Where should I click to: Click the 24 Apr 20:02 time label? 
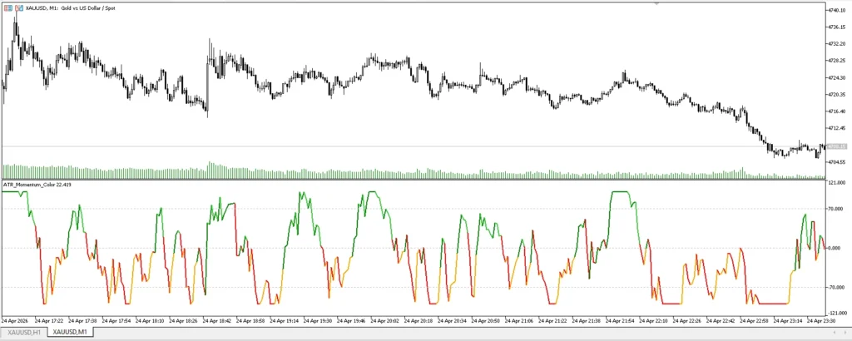[385, 321]
